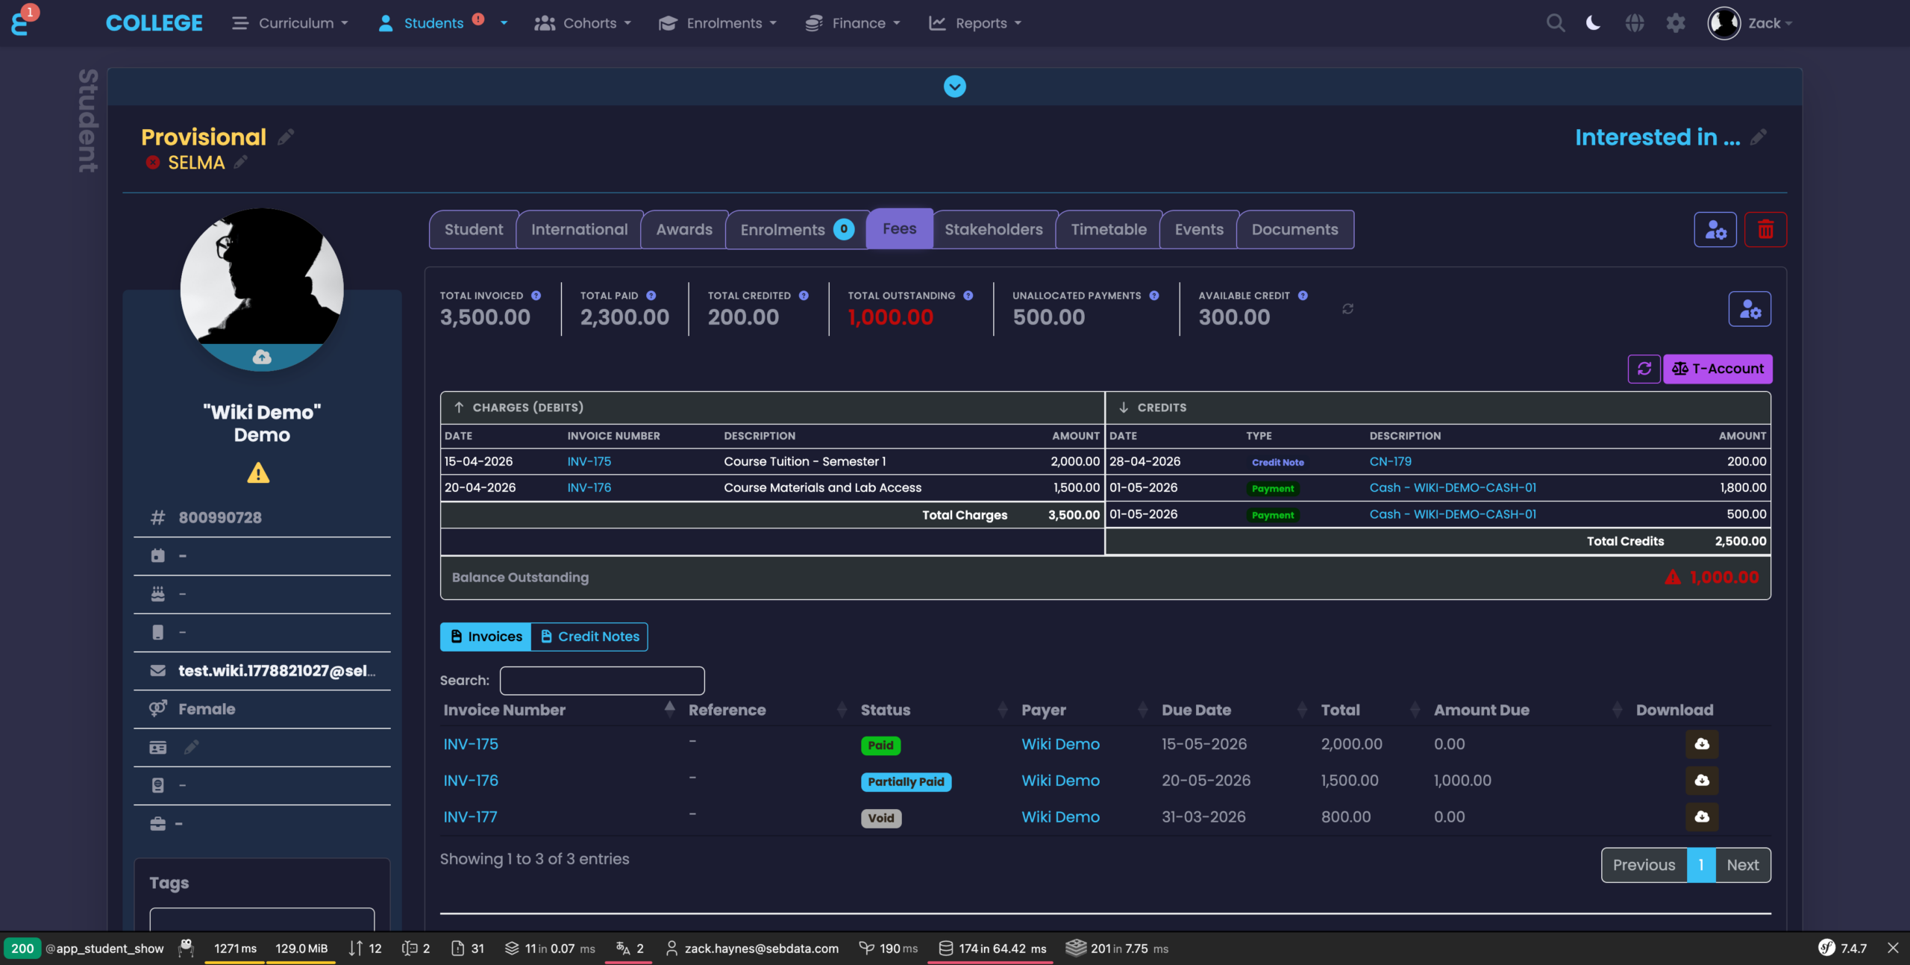Screen dimensions: 1910x965
Task: Download the INV-176 invoice file
Action: pyautogui.click(x=1702, y=780)
